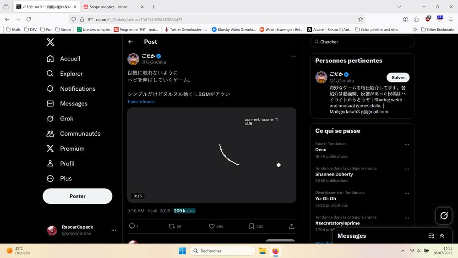The height and width of the screenshot is (258, 458).
Task: Open the Firefox hamburger menu
Action: pos(451,19)
